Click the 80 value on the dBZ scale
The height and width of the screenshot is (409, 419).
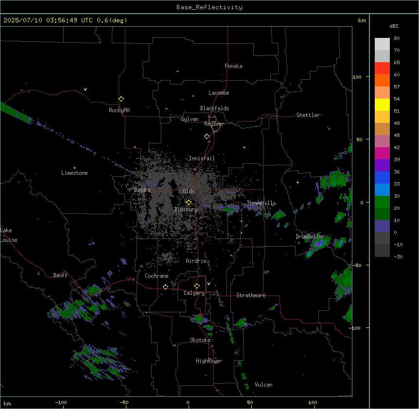click(x=397, y=38)
